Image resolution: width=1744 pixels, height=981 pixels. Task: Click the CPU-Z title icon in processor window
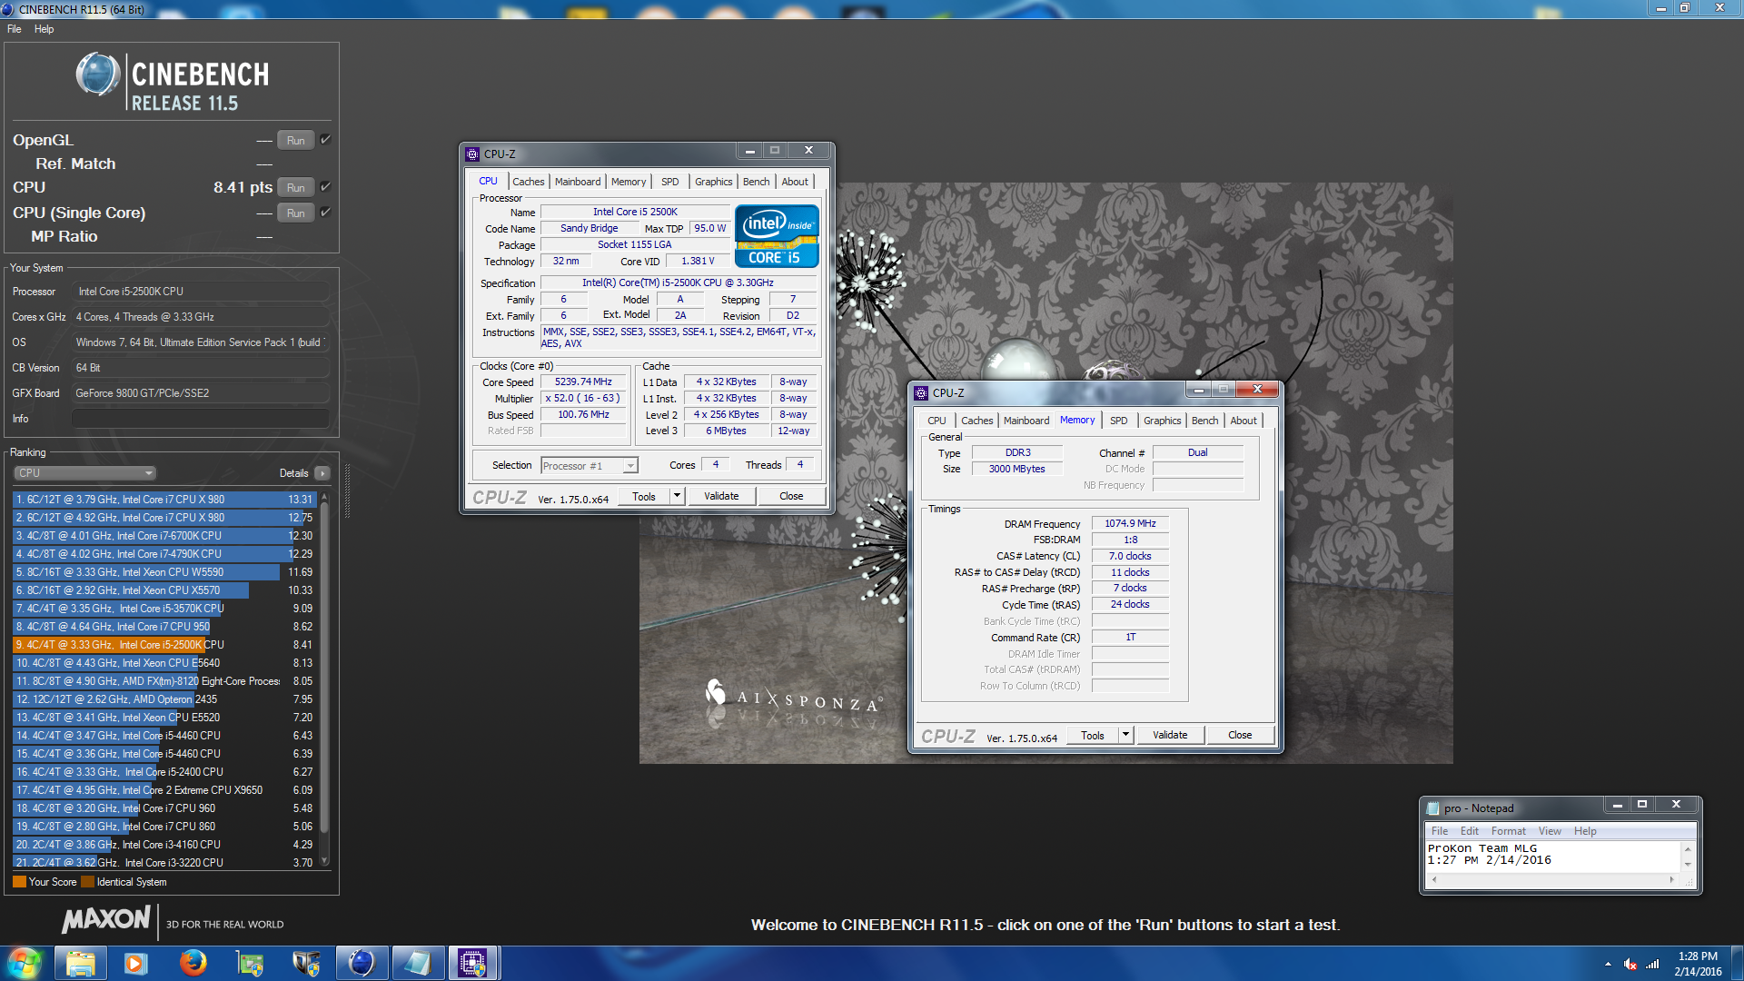pyautogui.click(x=472, y=154)
